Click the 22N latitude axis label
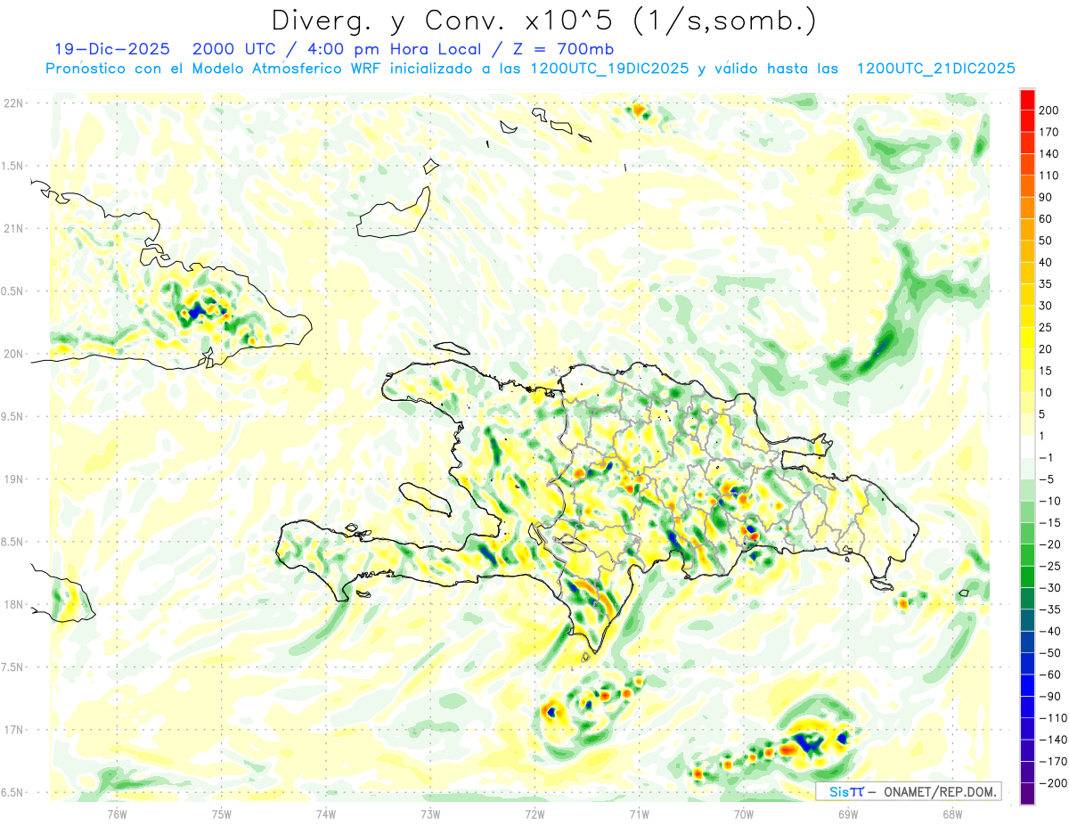1069x826 pixels. (x=14, y=103)
